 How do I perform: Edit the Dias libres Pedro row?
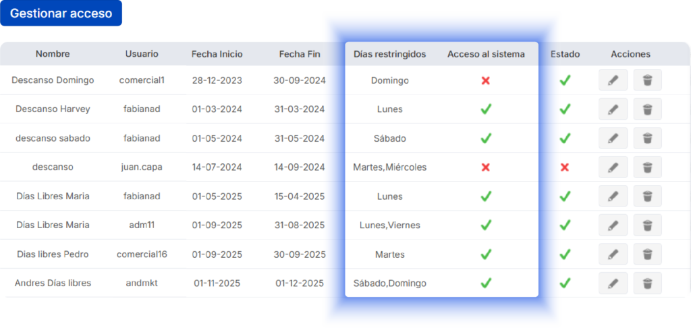(613, 254)
